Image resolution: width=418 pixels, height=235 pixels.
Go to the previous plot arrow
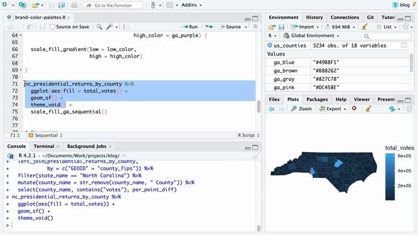coord(272,109)
